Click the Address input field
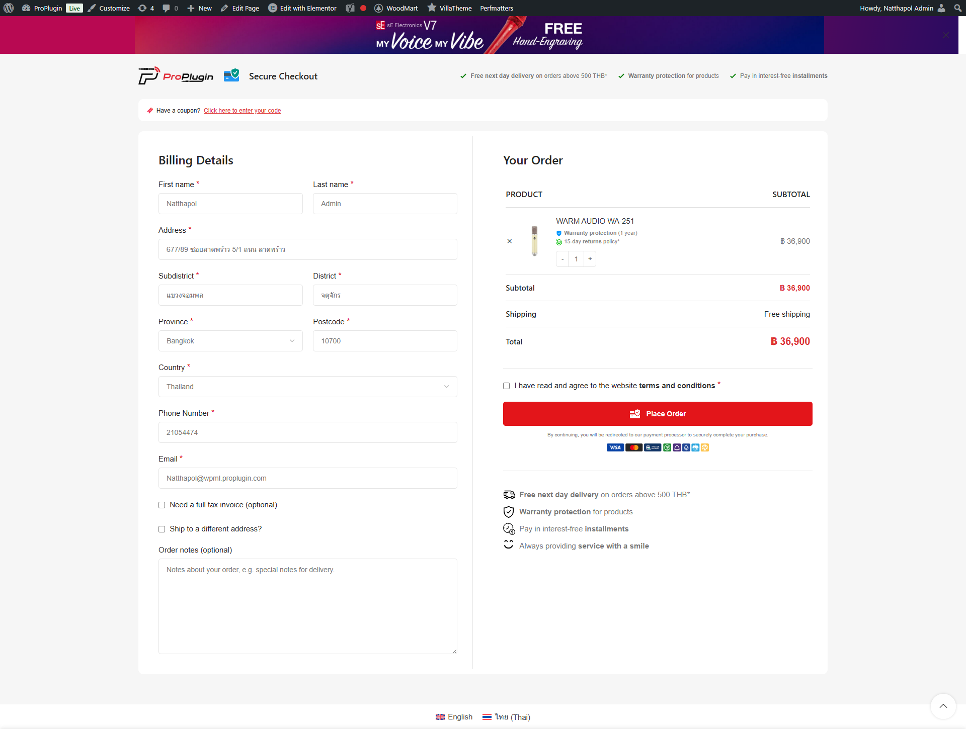Screen dimensions: 966x729 click(308, 249)
